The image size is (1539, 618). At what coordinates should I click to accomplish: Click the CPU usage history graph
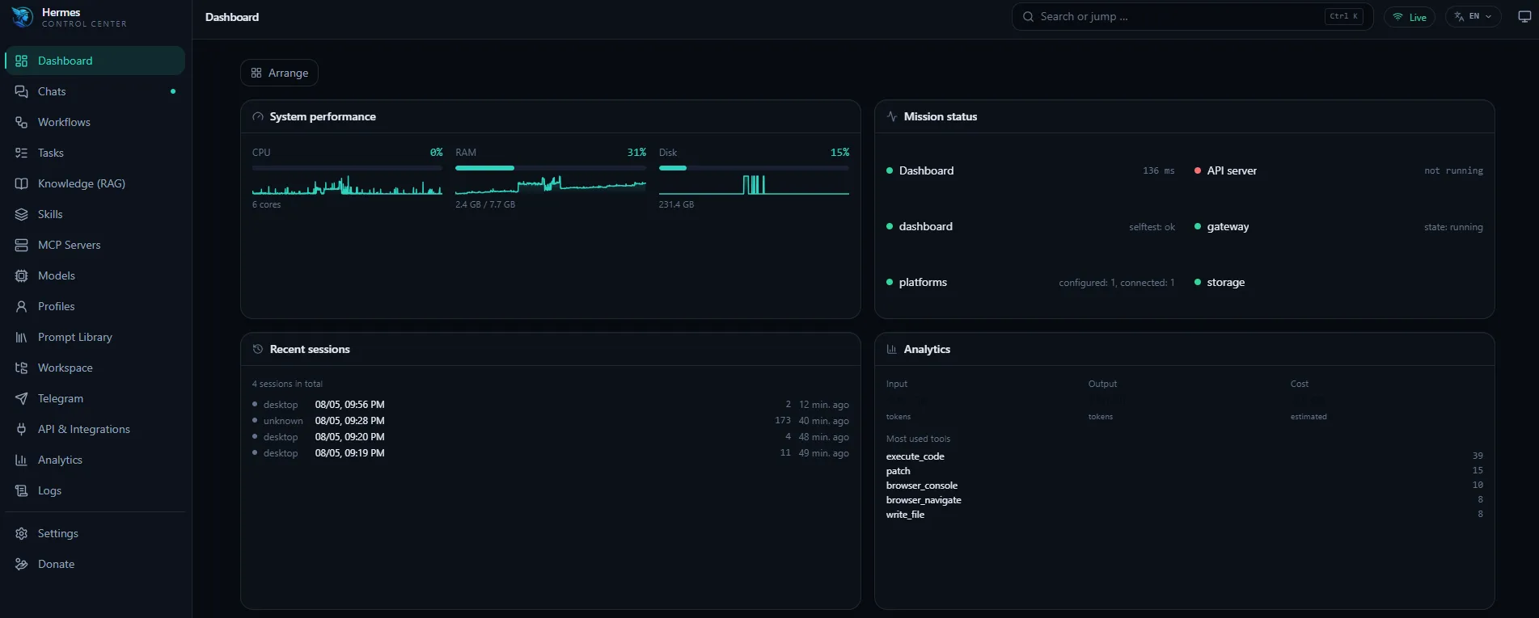(x=347, y=185)
